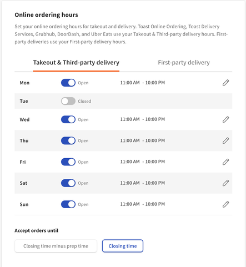Choose Closing time minus prep time
The height and width of the screenshot is (267, 246).
coord(56,246)
